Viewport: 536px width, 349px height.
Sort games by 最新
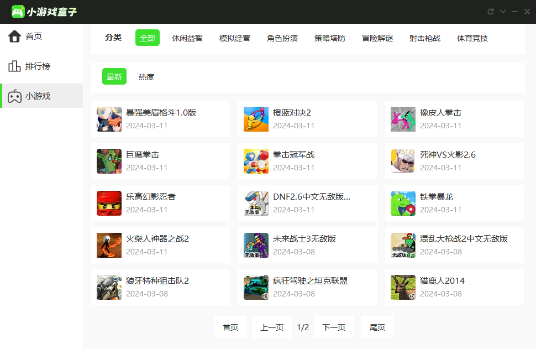click(x=114, y=77)
